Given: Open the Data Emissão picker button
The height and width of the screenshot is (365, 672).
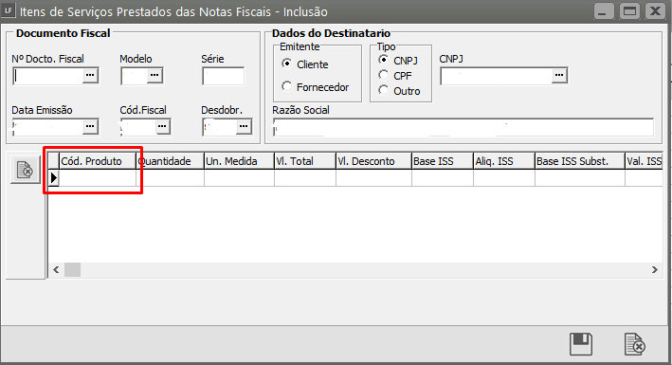Looking at the screenshot, I should 90,126.
